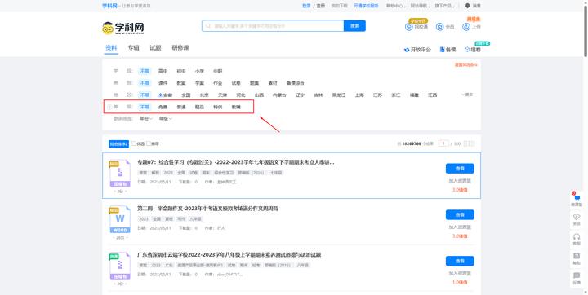Select the 黑龙江 region filter
The height and width of the screenshot is (295, 588).
(x=339, y=95)
